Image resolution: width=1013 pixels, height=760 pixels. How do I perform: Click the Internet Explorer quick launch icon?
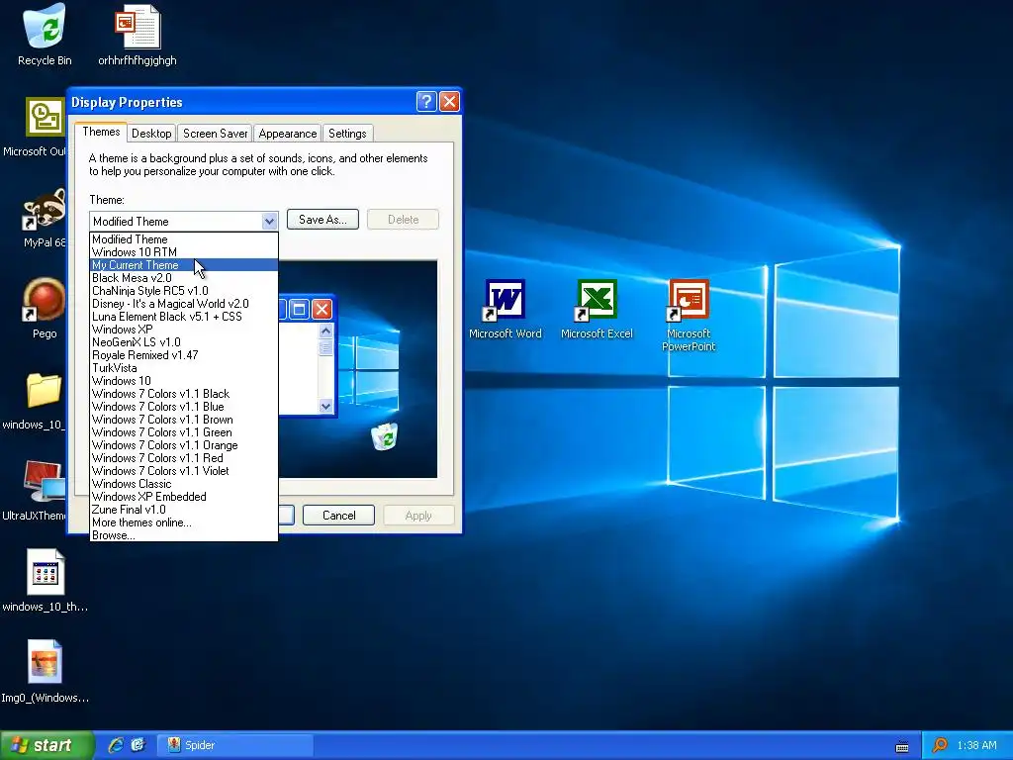coord(116,745)
